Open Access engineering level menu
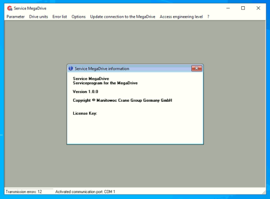 pos(181,17)
